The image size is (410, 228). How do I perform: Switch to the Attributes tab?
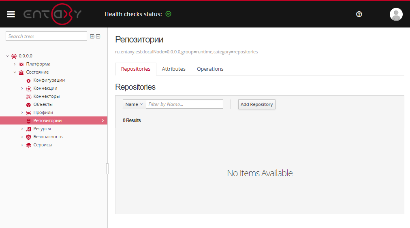click(x=174, y=69)
